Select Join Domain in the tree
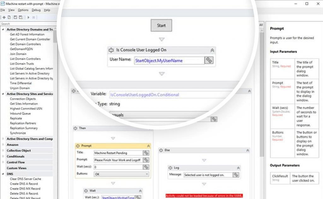Image resolution: width=323 pixels, height=199 pixels. tap(18, 54)
